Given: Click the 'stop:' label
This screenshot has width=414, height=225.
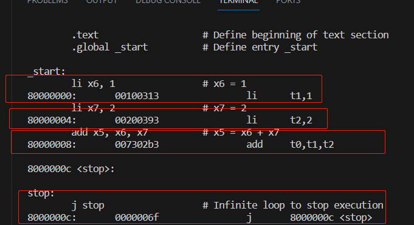Looking at the screenshot, I should pos(41,193).
